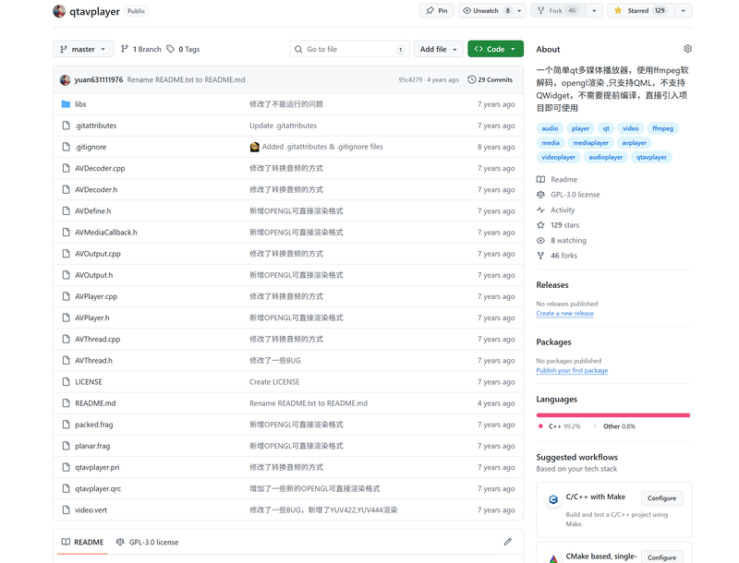This screenshot has width=739, height=563.
Task: Switch to the GPL-3.0 license tab
Action: [148, 542]
